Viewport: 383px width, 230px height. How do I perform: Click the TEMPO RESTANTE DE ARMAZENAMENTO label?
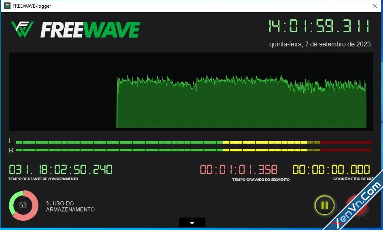43,179
